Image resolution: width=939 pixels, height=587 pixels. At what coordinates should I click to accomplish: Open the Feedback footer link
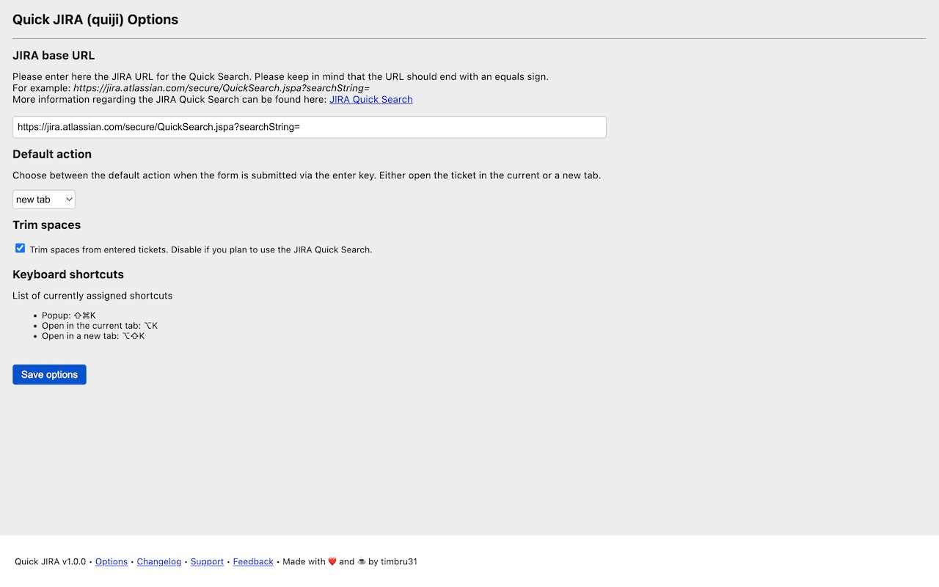pyautogui.click(x=253, y=562)
